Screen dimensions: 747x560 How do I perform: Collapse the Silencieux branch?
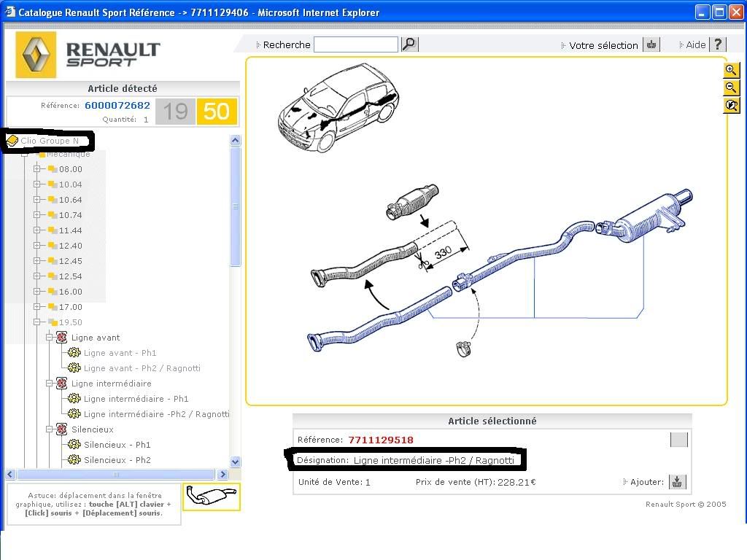(x=49, y=429)
